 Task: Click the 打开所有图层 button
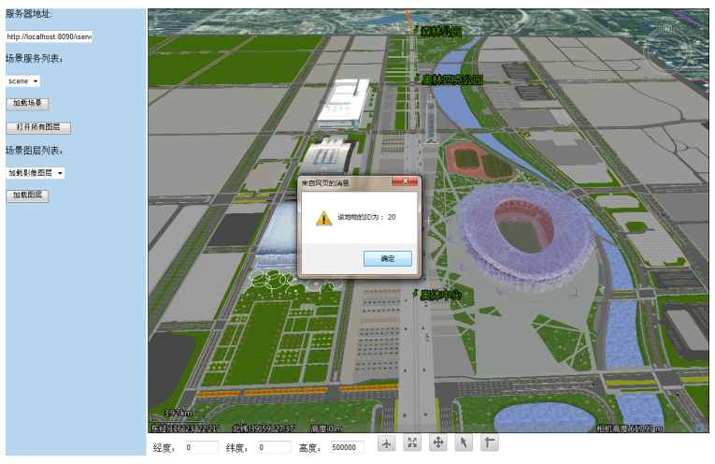(x=38, y=127)
